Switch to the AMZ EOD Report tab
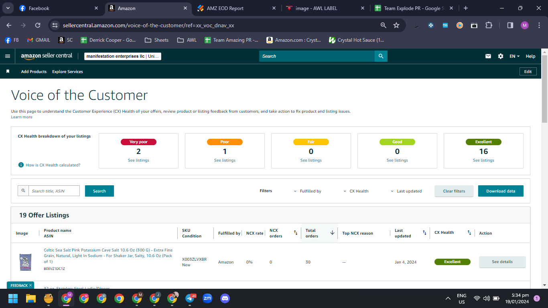This screenshot has height=308, width=548. pos(237,8)
